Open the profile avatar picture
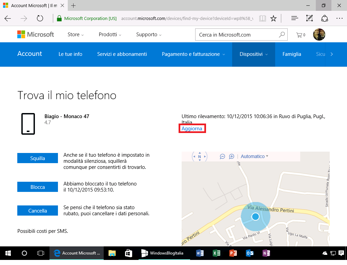 pyautogui.click(x=319, y=35)
